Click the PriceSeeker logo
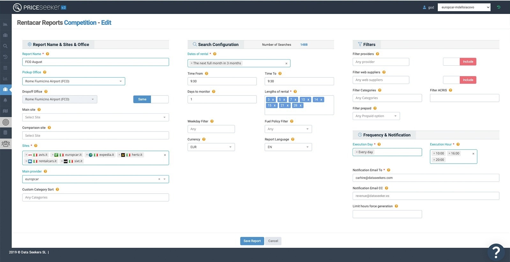 click(39, 7)
